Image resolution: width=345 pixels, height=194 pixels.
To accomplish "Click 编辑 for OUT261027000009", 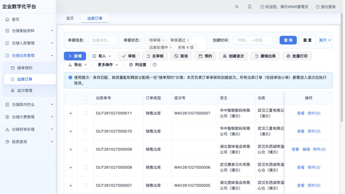I will 306,149.
